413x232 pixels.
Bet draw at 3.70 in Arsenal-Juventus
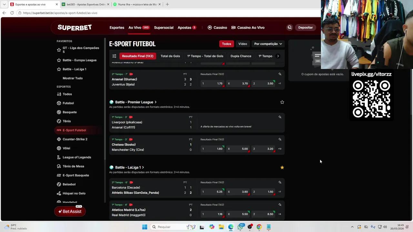click(238, 83)
